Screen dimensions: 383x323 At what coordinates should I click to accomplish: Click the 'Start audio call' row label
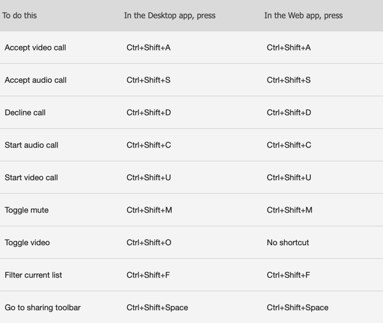coord(31,145)
